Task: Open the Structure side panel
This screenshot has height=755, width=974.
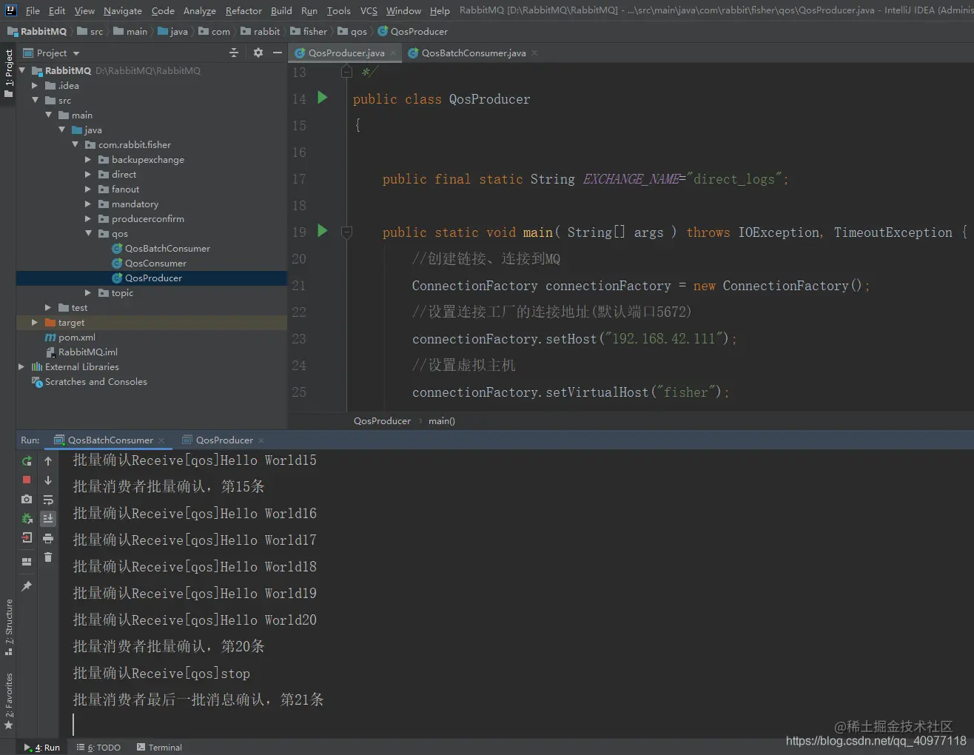Action: [x=8, y=628]
